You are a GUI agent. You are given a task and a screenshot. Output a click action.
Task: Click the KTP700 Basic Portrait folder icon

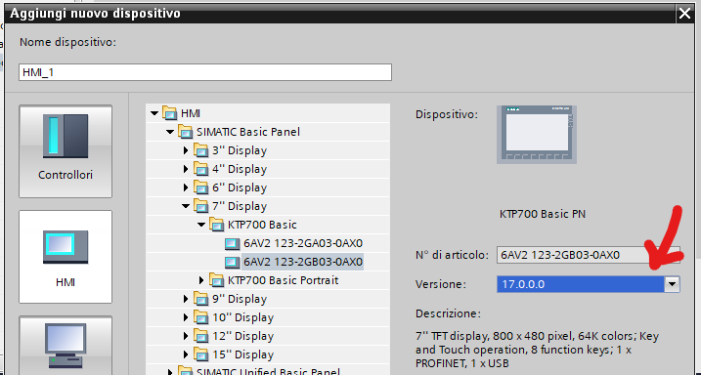coord(217,280)
